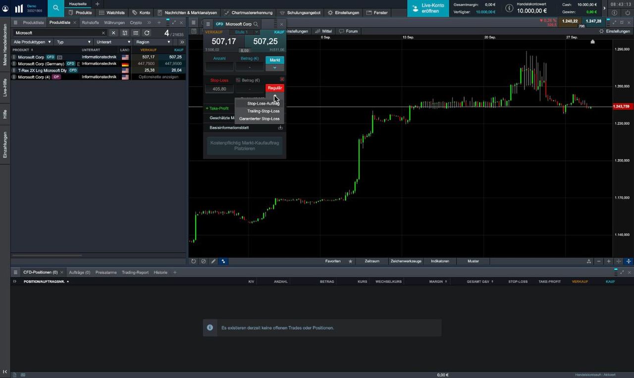Select the pencil drawing tool under chart
The height and width of the screenshot is (378, 634).
point(213,261)
